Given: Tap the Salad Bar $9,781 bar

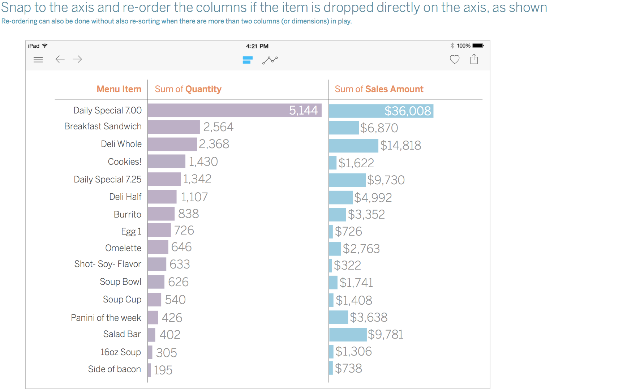Looking at the screenshot, I should pos(348,335).
